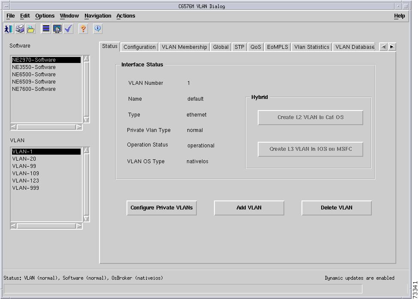The width and height of the screenshot is (419, 299).
Task: Open the Help menu
Action: click(400, 16)
